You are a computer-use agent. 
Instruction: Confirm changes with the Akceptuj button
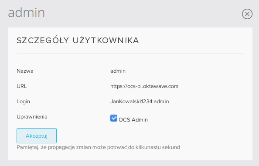pos(37,136)
